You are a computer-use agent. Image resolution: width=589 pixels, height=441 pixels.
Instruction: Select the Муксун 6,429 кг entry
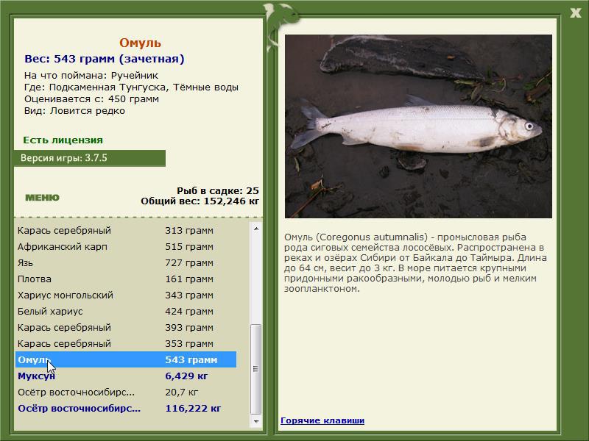click(x=126, y=376)
